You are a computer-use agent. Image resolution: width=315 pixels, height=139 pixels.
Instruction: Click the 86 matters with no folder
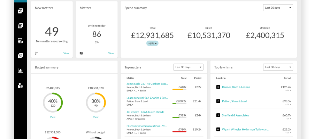(x=97, y=34)
